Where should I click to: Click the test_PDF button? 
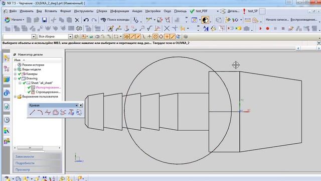coord(199,11)
